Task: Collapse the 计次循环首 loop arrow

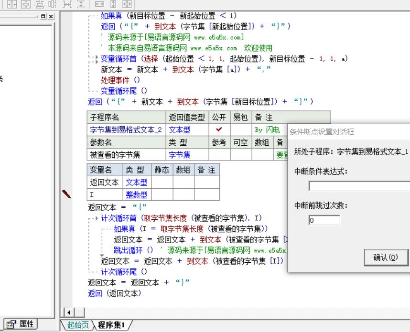Action: pyautogui.click(x=97, y=218)
